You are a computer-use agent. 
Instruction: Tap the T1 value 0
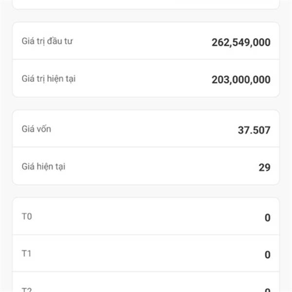tap(267, 255)
